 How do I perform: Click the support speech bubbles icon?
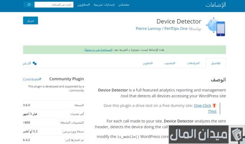[x=35, y=63]
